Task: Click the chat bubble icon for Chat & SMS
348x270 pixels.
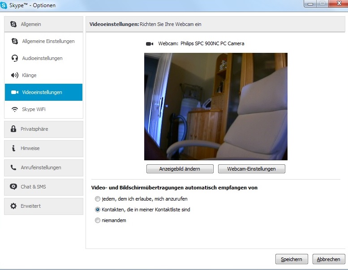Action: (x=13, y=187)
